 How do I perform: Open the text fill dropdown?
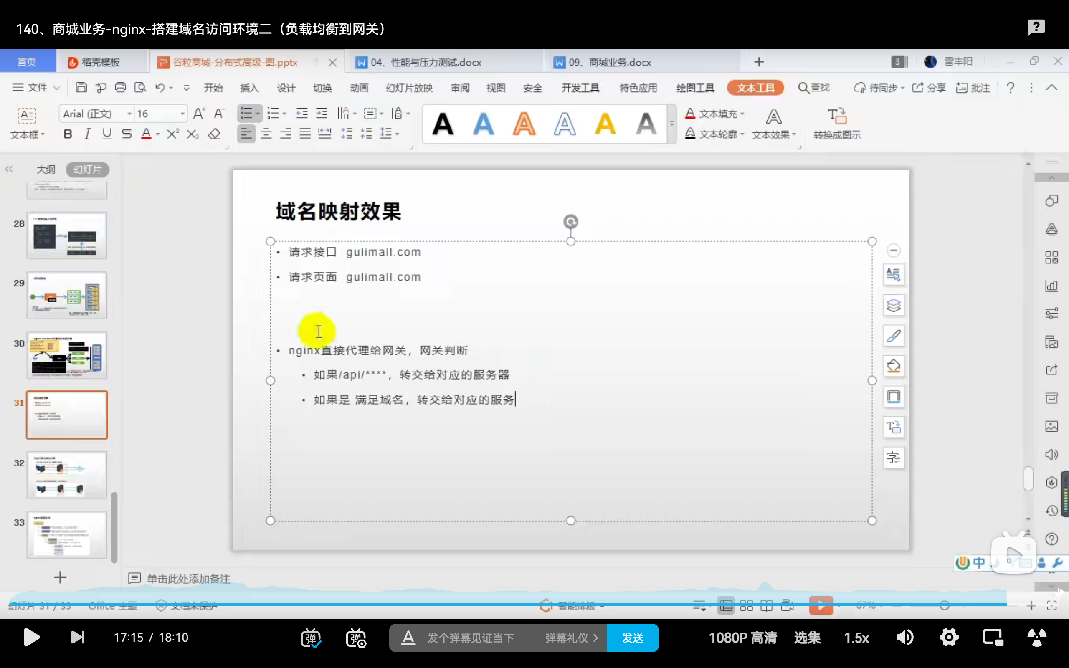coord(742,114)
